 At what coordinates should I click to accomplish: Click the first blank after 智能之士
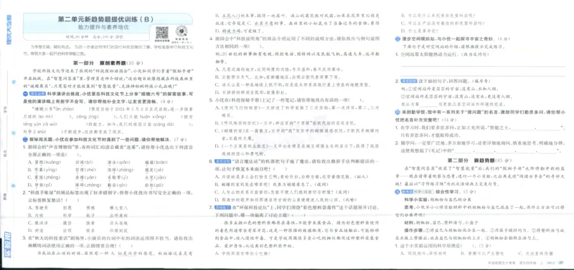tap(522, 128)
